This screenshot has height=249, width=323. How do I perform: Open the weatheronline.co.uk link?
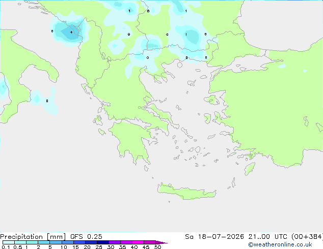click(x=280, y=244)
